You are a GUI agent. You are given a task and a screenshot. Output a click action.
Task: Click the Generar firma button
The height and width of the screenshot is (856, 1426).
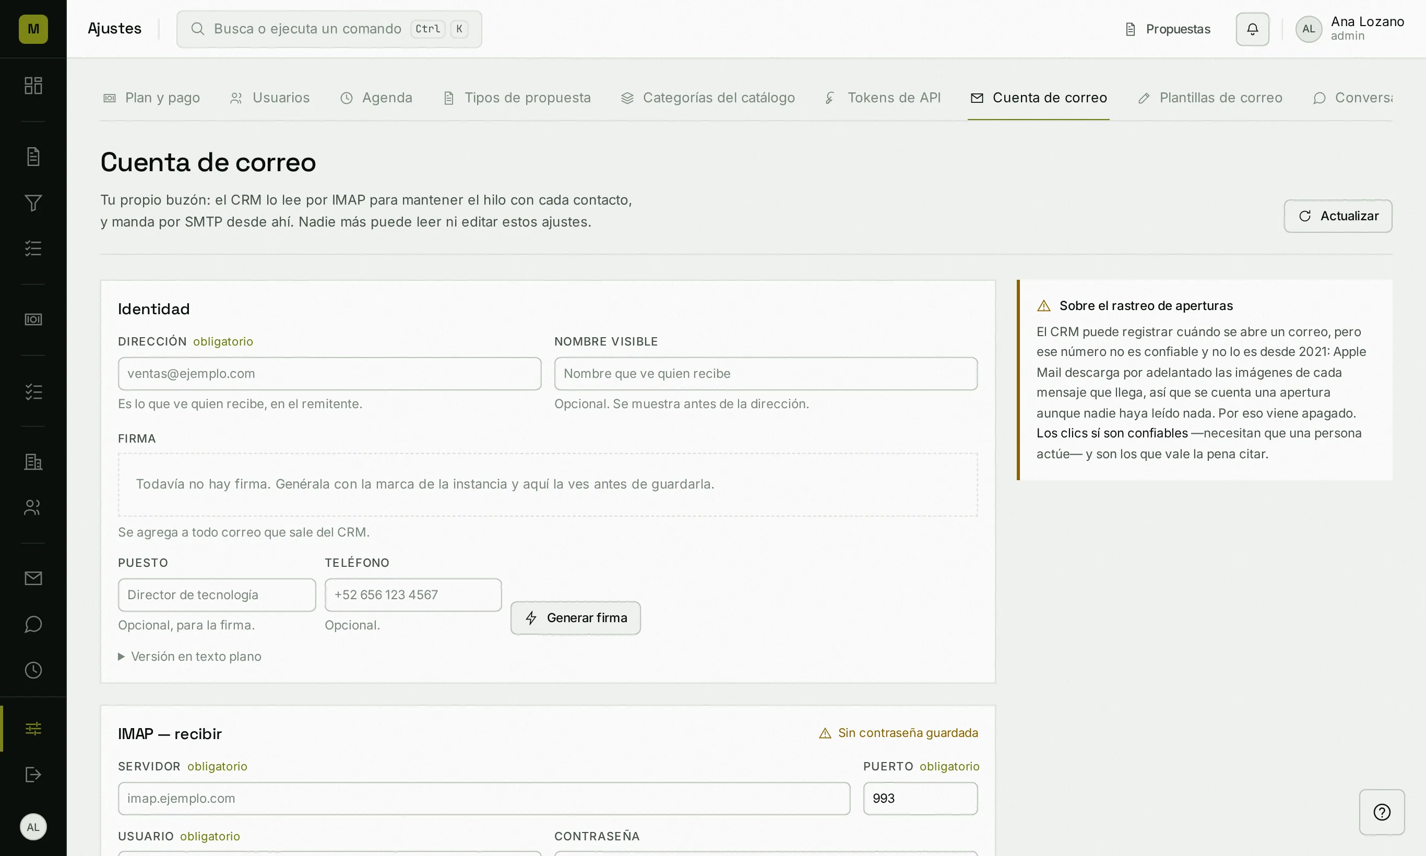pos(575,618)
